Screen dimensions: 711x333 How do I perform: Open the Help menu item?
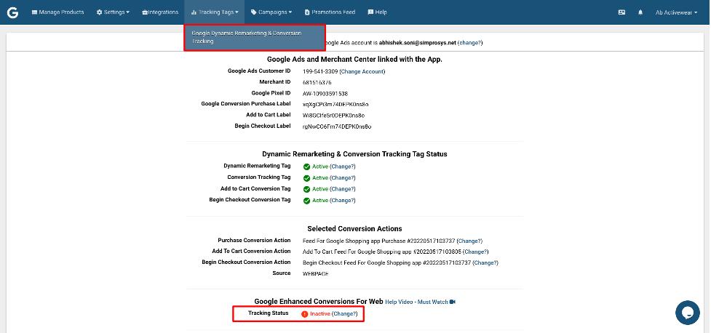point(377,12)
